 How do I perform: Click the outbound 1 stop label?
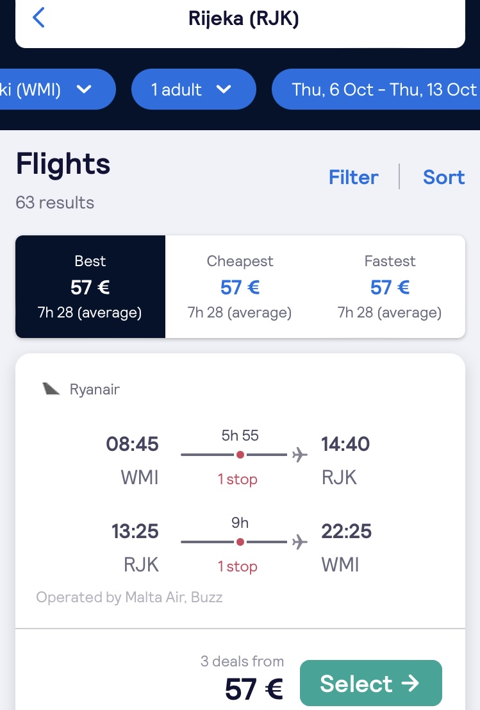[x=238, y=479]
